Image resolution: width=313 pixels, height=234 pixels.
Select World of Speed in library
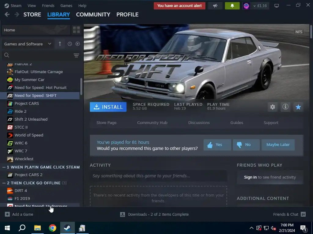pos(40,135)
